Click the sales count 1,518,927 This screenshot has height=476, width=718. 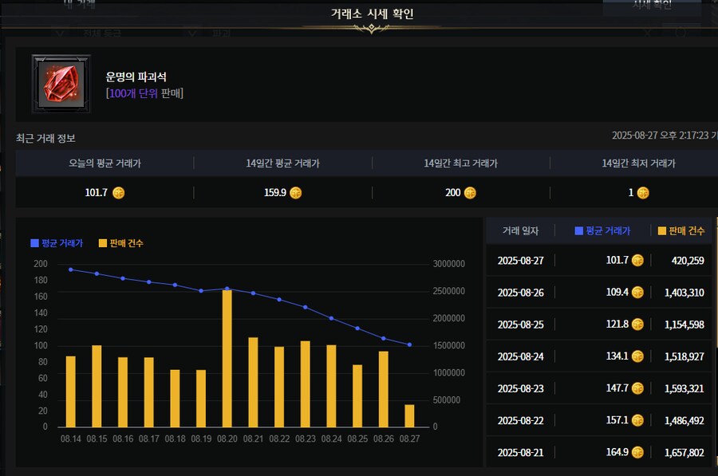[684, 356]
